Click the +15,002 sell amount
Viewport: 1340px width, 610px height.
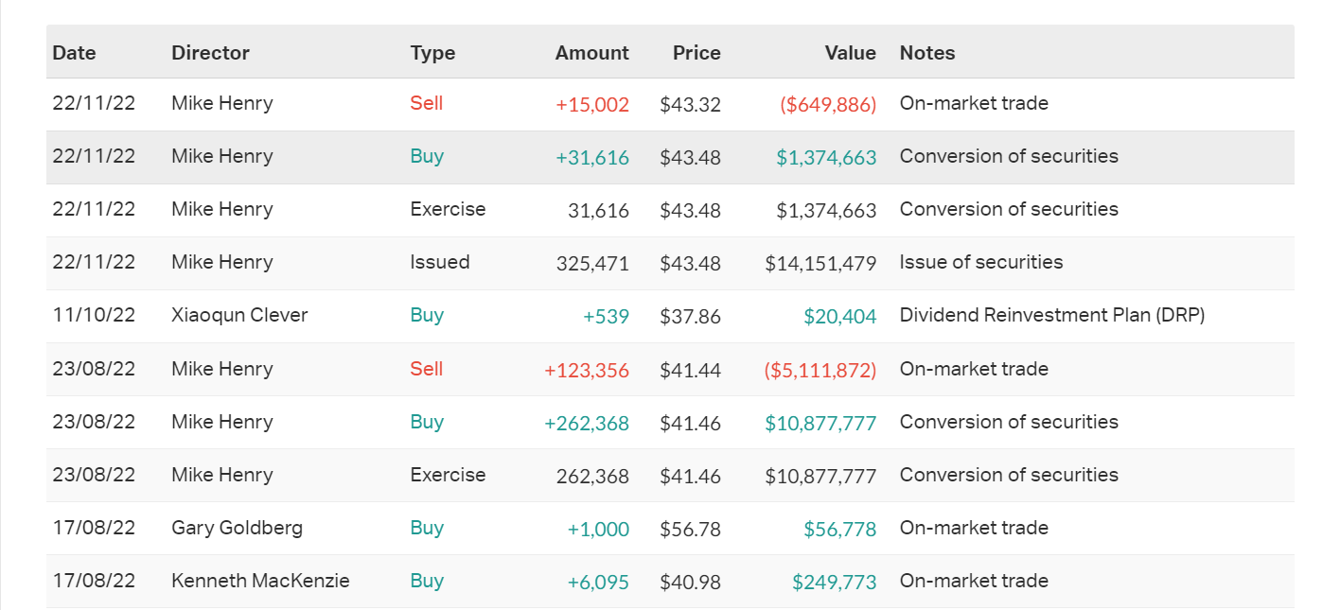591,104
